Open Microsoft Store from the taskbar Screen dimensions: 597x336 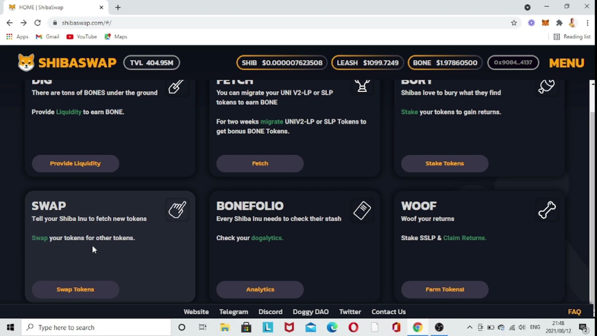coord(246,328)
